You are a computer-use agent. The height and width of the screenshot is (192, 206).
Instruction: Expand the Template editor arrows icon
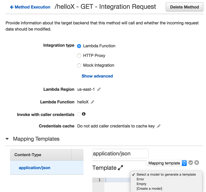point(121,168)
